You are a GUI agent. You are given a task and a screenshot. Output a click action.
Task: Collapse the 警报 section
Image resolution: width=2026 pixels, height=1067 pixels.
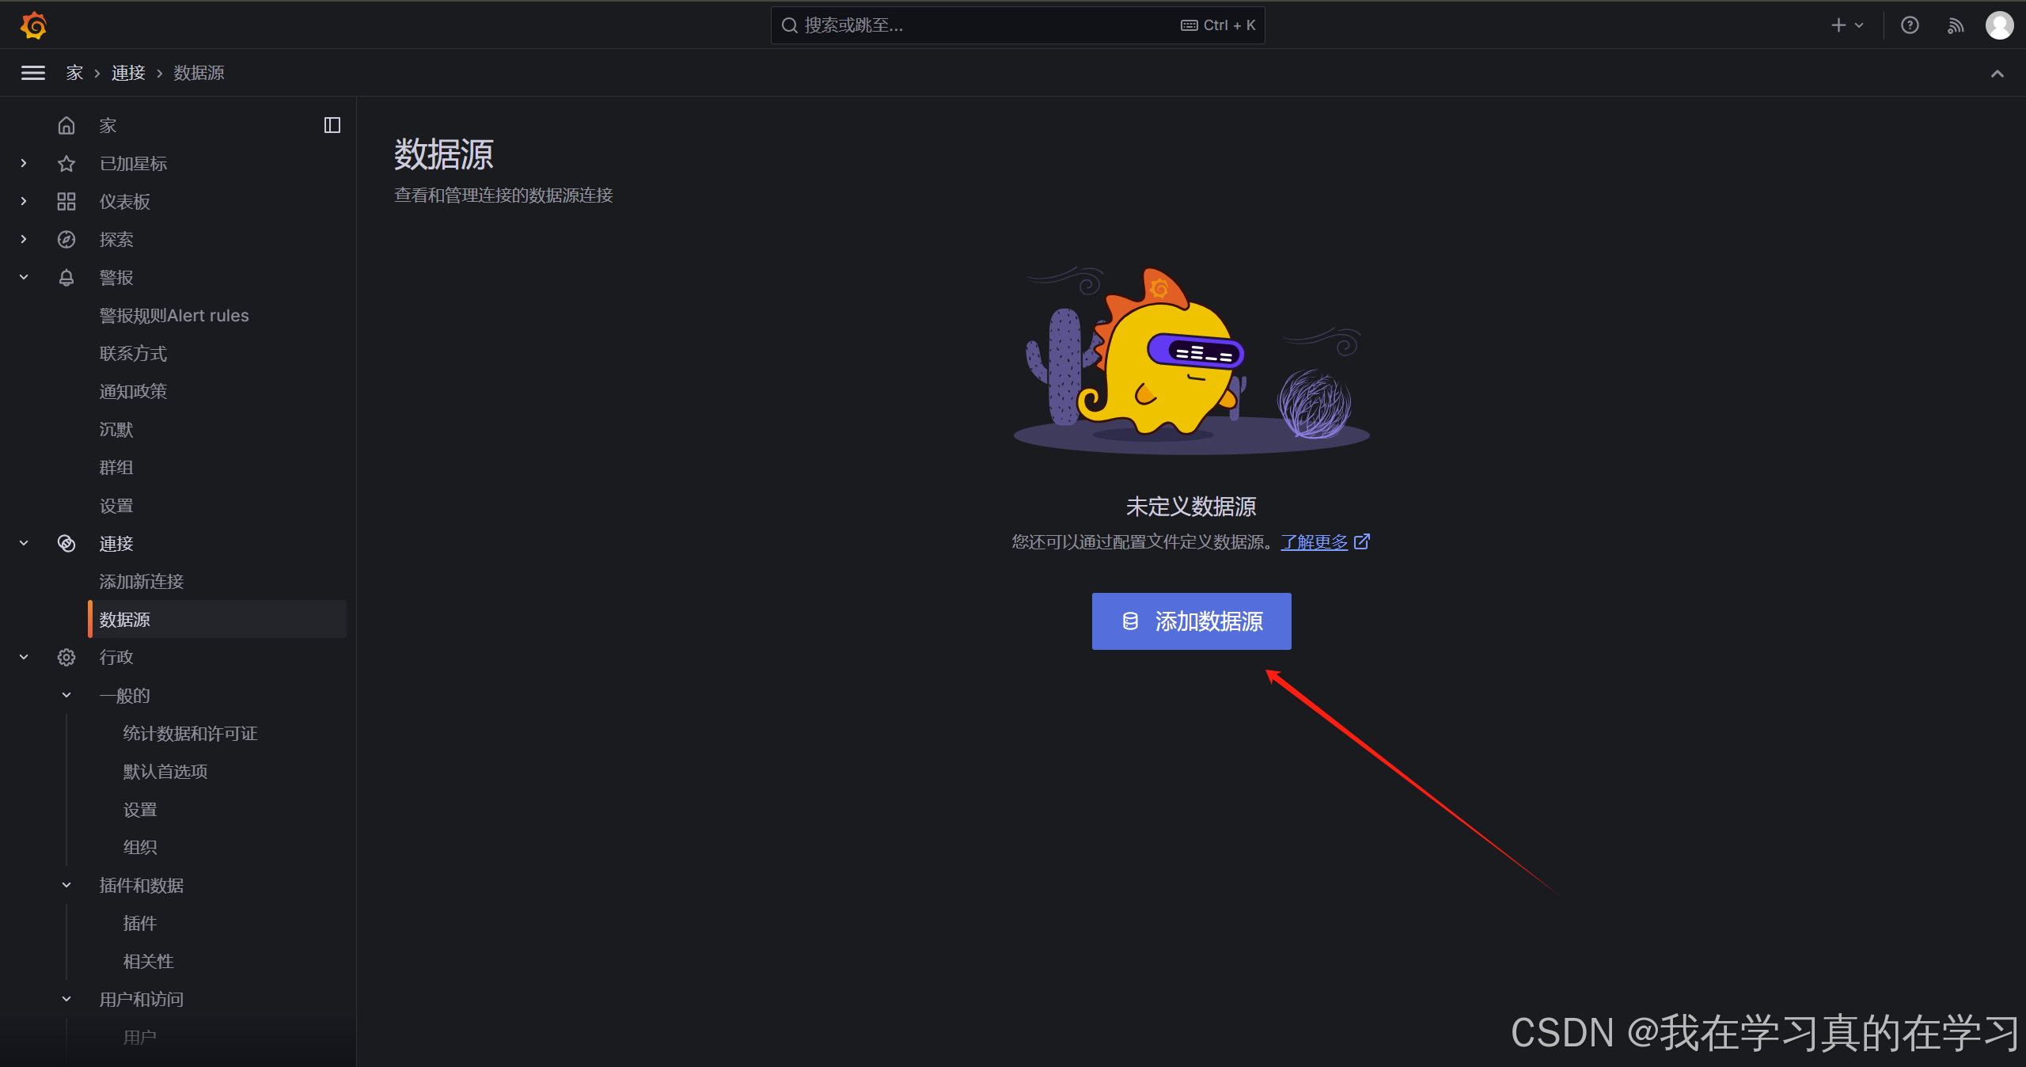coord(24,277)
